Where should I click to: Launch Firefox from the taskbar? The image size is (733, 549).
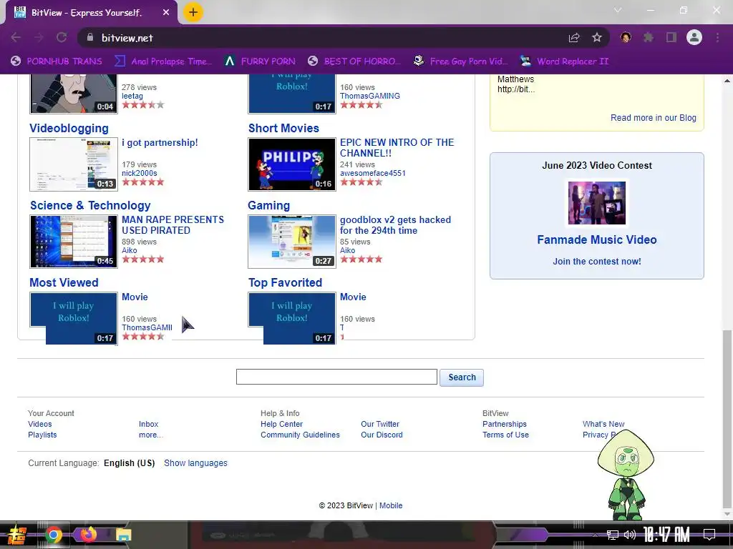pos(88,535)
